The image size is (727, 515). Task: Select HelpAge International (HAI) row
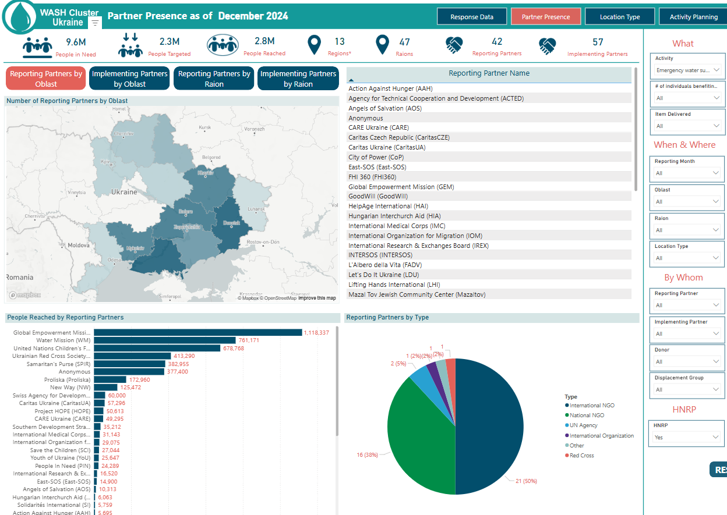[489, 206]
